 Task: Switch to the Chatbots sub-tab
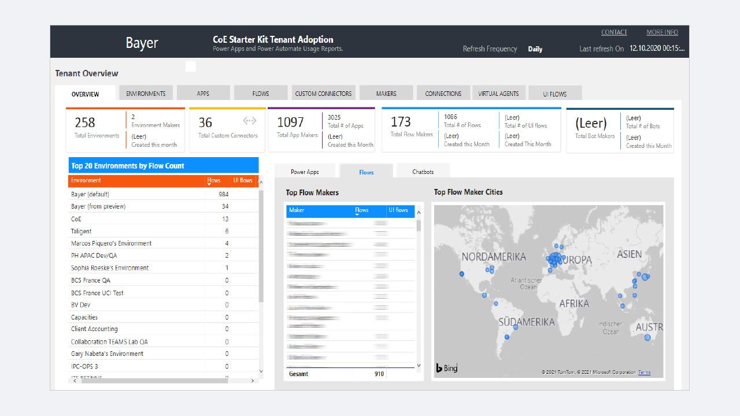(x=423, y=172)
